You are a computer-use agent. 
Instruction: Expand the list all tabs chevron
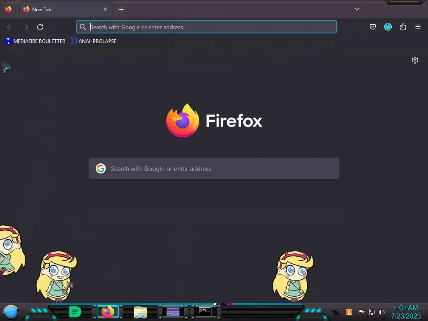coord(357,9)
